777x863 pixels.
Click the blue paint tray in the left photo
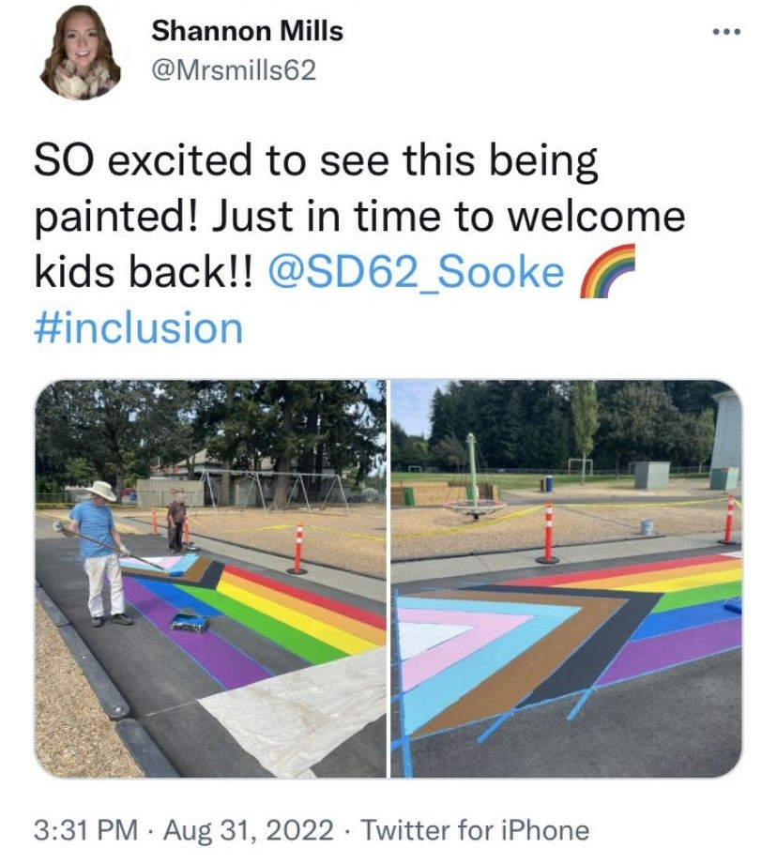pyautogui.click(x=190, y=621)
